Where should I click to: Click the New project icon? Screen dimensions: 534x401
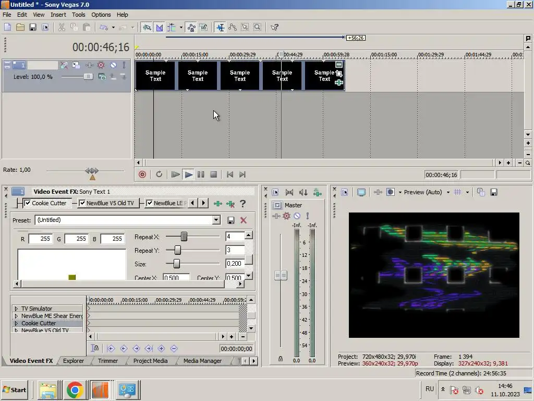coord(7,27)
